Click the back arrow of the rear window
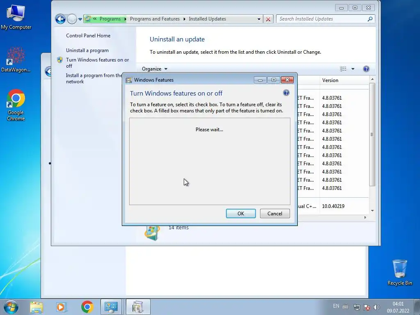The height and width of the screenshot is (315, 420). [x=48, y=71]
